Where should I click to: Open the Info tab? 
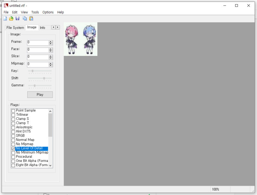42,28
